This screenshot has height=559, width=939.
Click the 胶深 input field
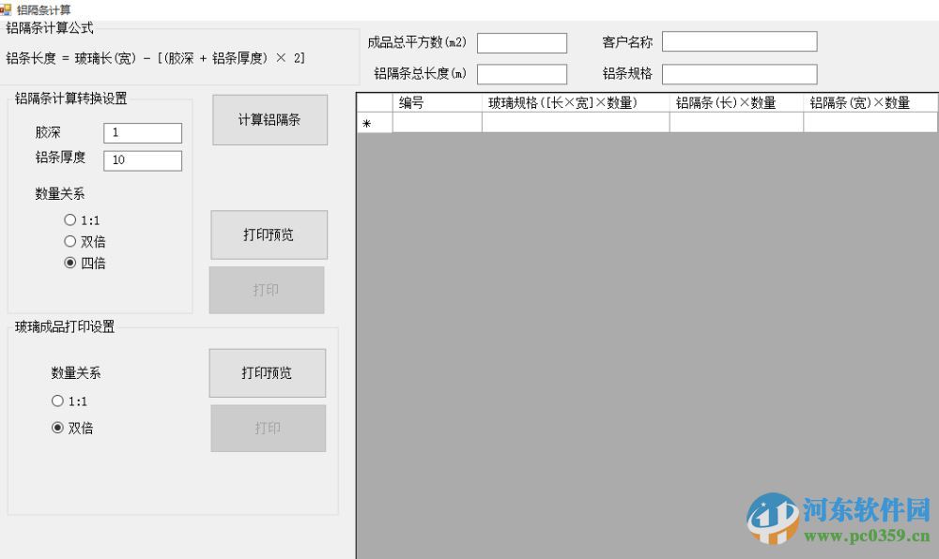(x=142, y=132)
